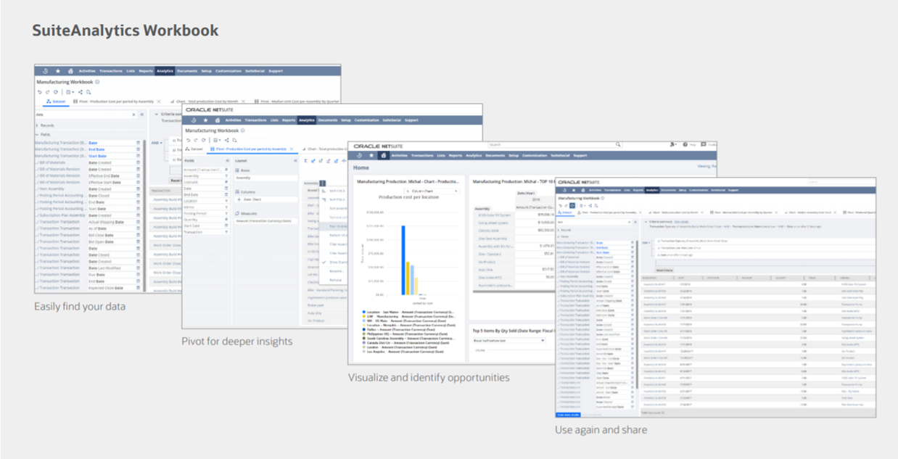Viewport: 898px width, 459px height.
Task: Open the Documents menu in the Pivot window
Action: 328,120
